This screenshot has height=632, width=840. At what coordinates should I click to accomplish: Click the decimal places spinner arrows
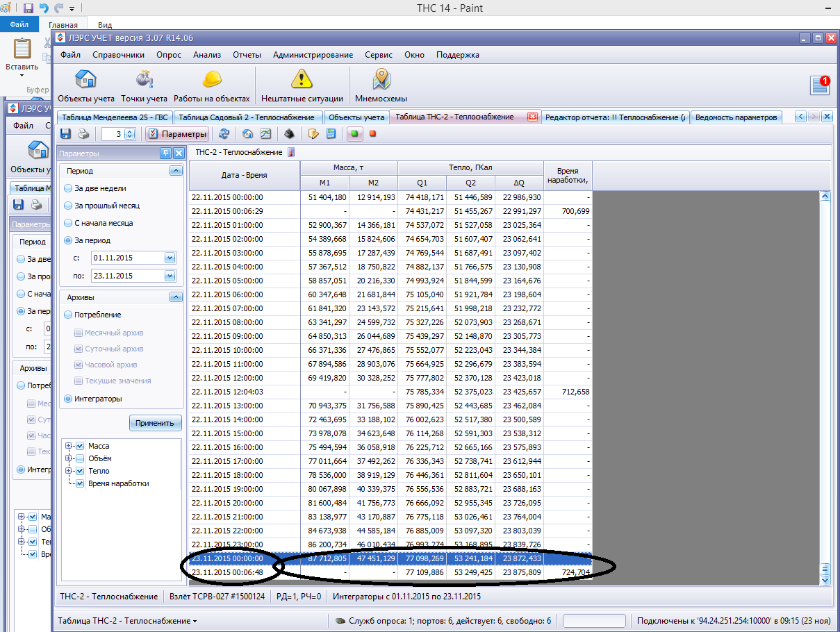[x=129, y=134]
